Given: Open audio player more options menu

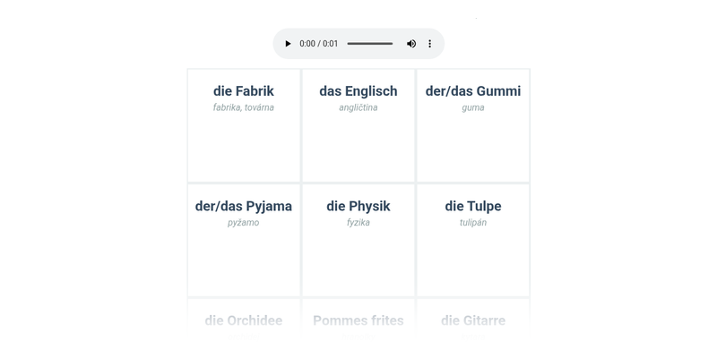Looking at the screenshot, I should (430, 44).
